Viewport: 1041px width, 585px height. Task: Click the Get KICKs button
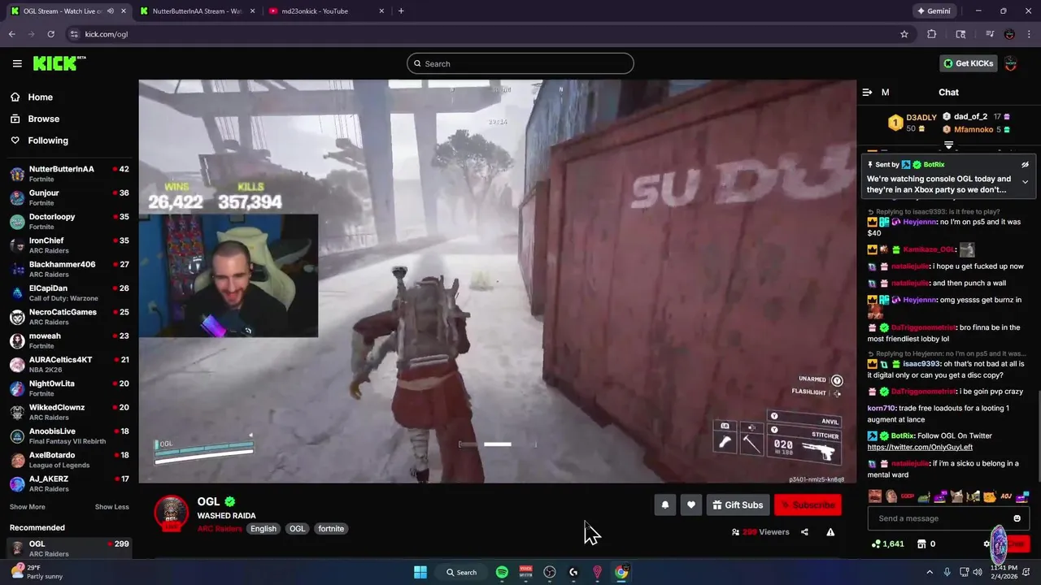pos(968,63)
